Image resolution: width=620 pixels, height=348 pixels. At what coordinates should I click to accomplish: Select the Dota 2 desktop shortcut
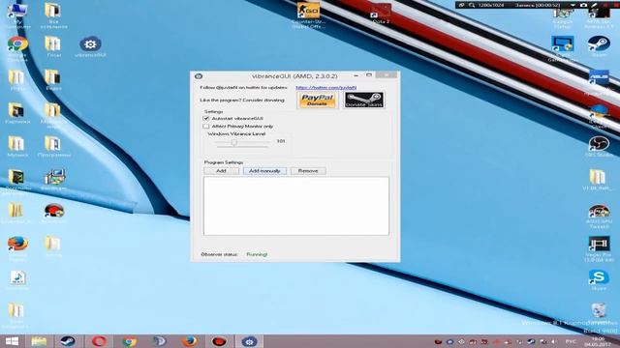[x=381, y=14]
